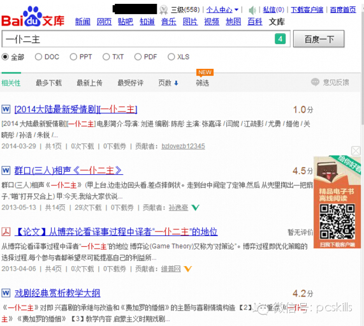Click the green number 4 badge in search box
Screen dimensions: 364x326
[280, 39]
